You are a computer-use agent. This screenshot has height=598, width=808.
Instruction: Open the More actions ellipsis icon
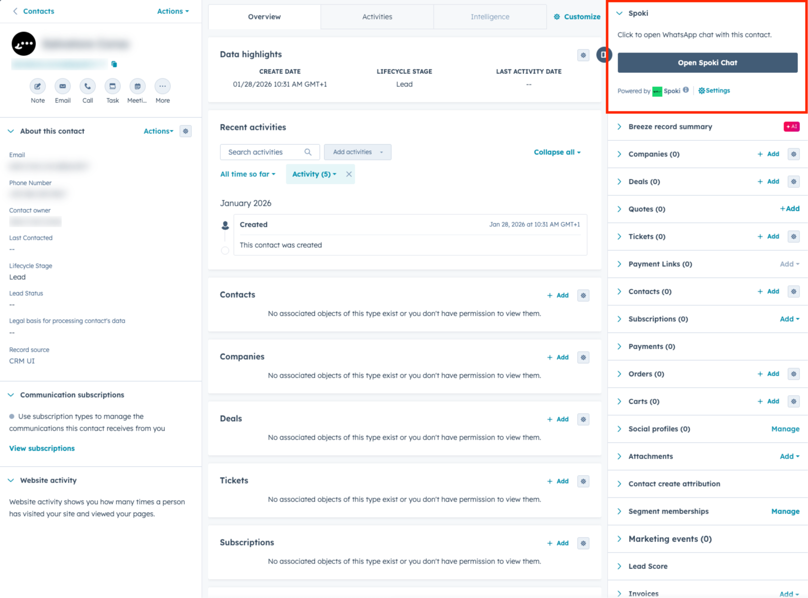click(162, 86)
